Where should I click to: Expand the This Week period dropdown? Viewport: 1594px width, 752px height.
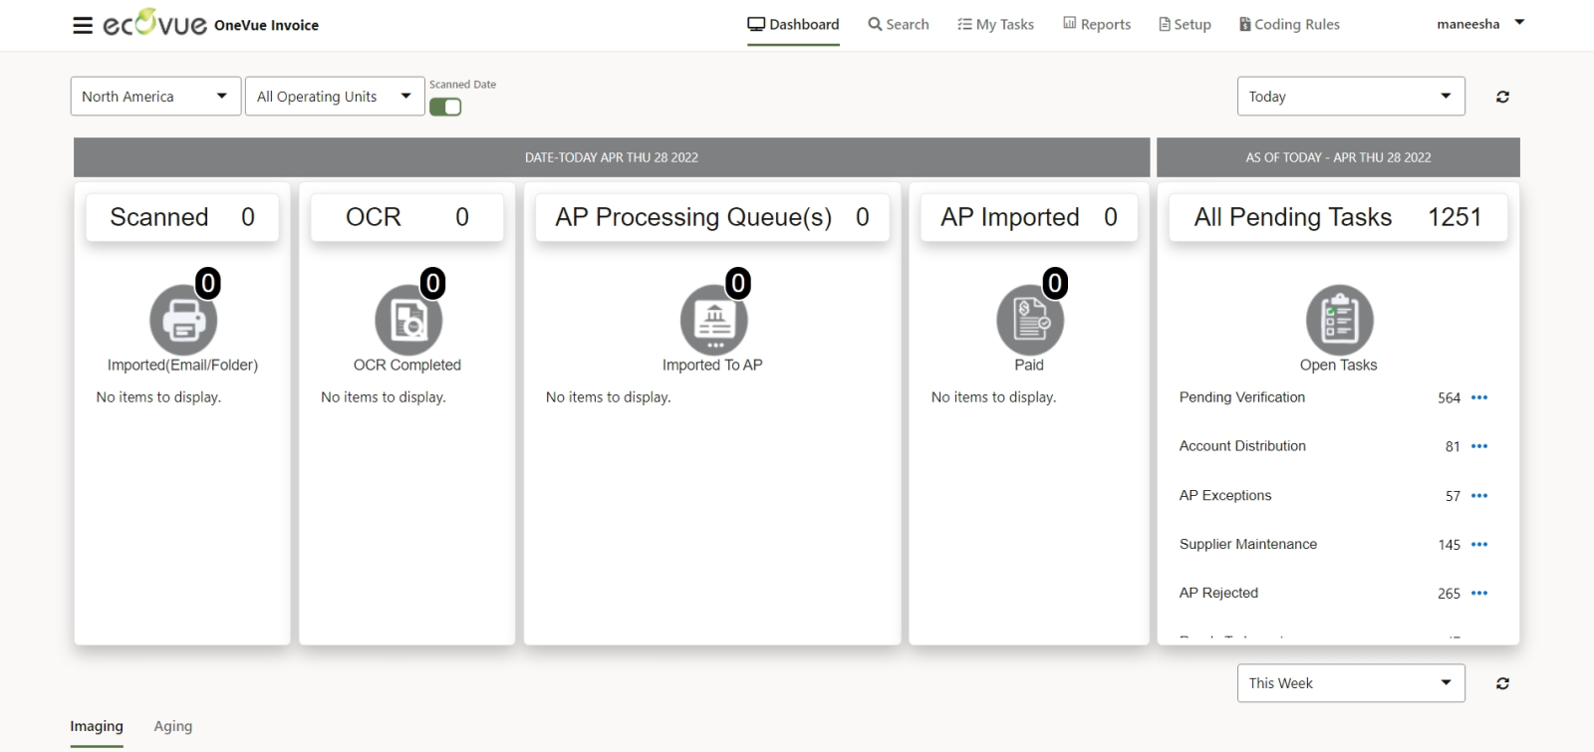pyautogui.click(x=1350, y=683)
